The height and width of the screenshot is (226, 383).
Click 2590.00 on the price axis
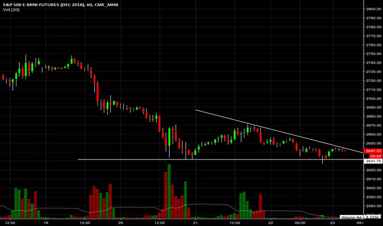374,197
